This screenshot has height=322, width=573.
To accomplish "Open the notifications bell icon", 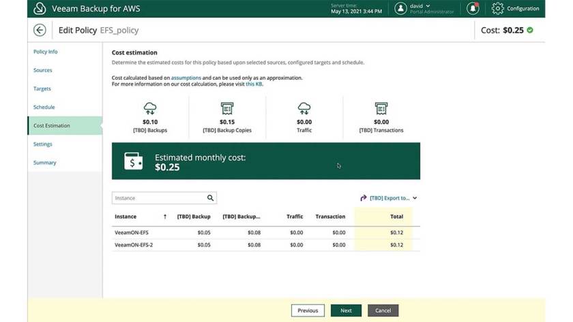I will point(473,8).
